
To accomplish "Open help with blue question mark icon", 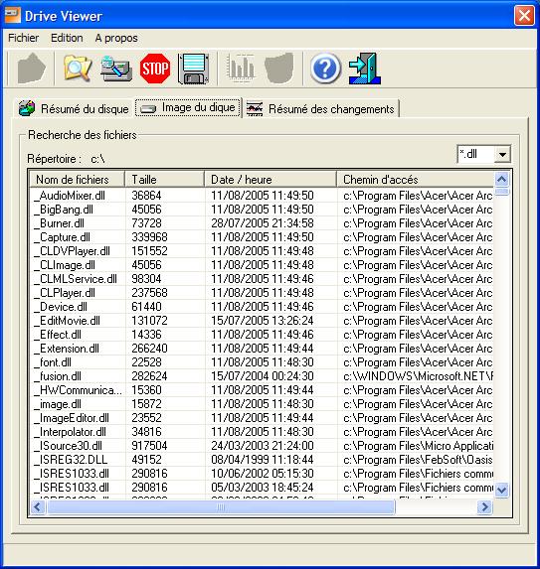I will point(325,69).
